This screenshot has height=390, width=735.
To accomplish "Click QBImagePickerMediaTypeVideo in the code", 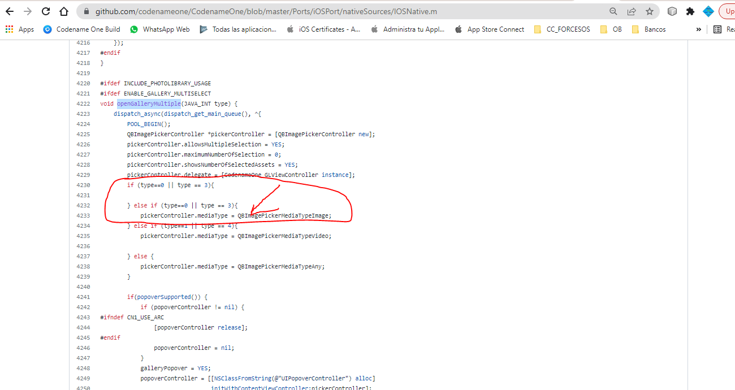I will (x=284, y=236).
